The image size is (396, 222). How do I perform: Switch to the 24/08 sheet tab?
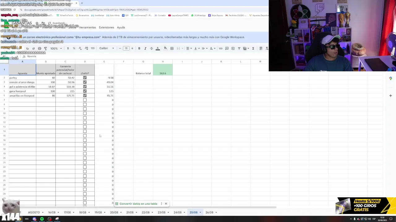pyautogui.click(x=178, y=212)
